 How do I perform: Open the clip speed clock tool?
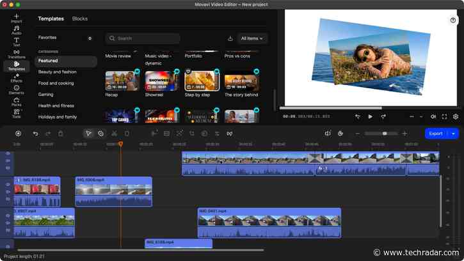[x=204, y=134]
